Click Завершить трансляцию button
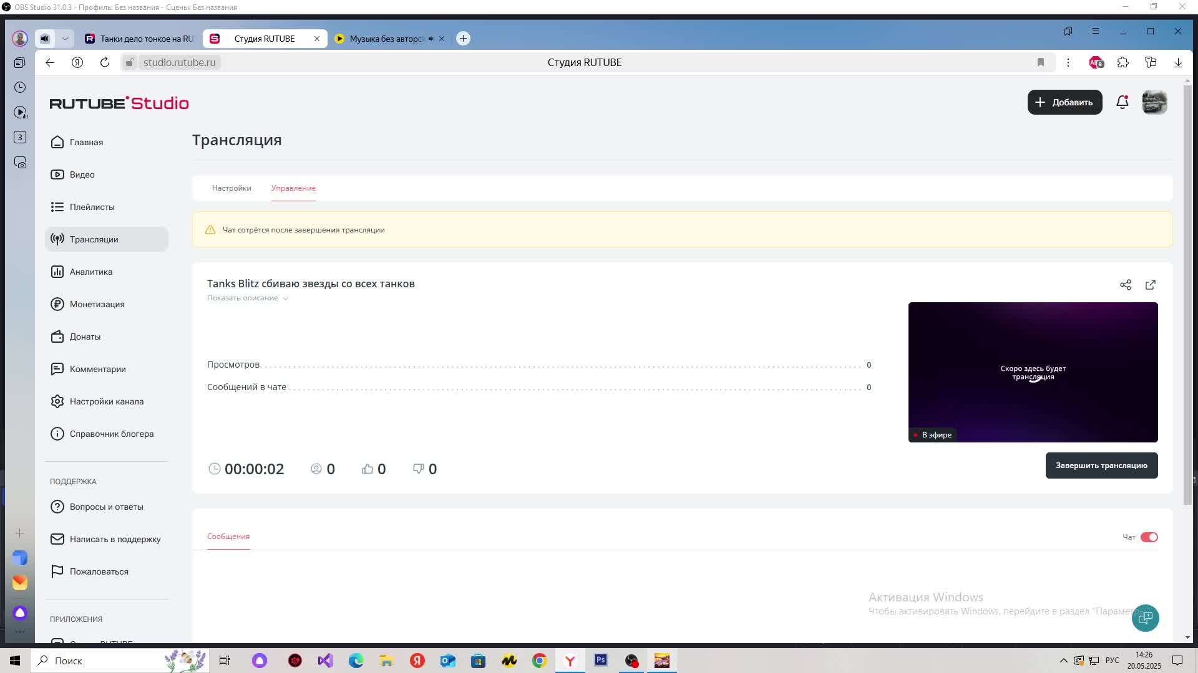The width and height of the screenshot is (1198, 673). [1101, 465]
